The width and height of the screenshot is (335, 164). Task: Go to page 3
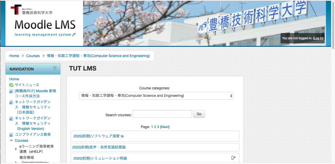click(158, 127)
